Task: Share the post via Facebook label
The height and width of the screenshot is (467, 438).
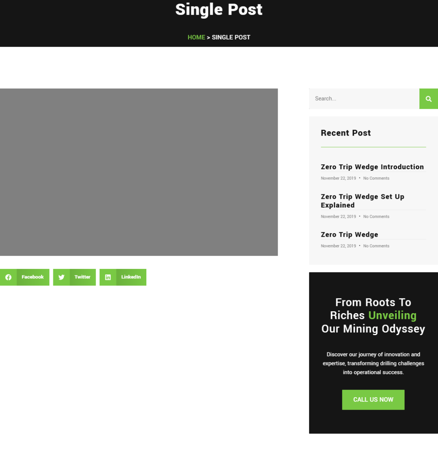Action: [x=32, y=277]
